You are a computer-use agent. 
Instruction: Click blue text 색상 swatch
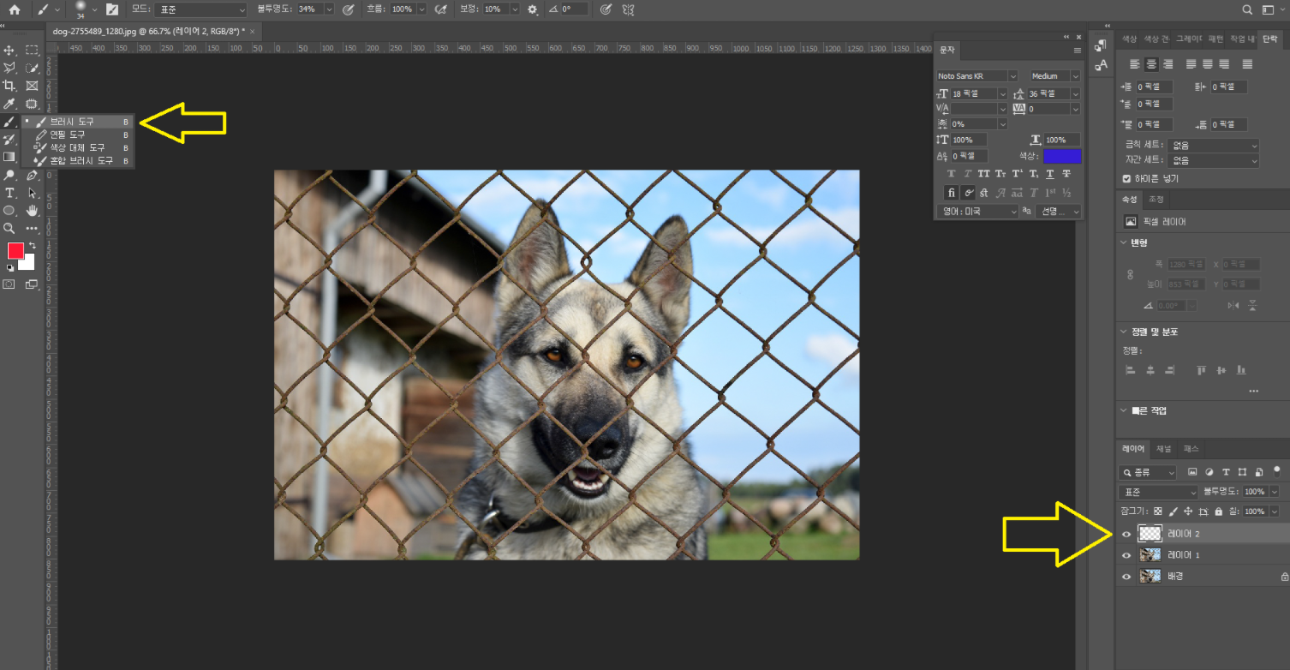tap(1062, 156)
